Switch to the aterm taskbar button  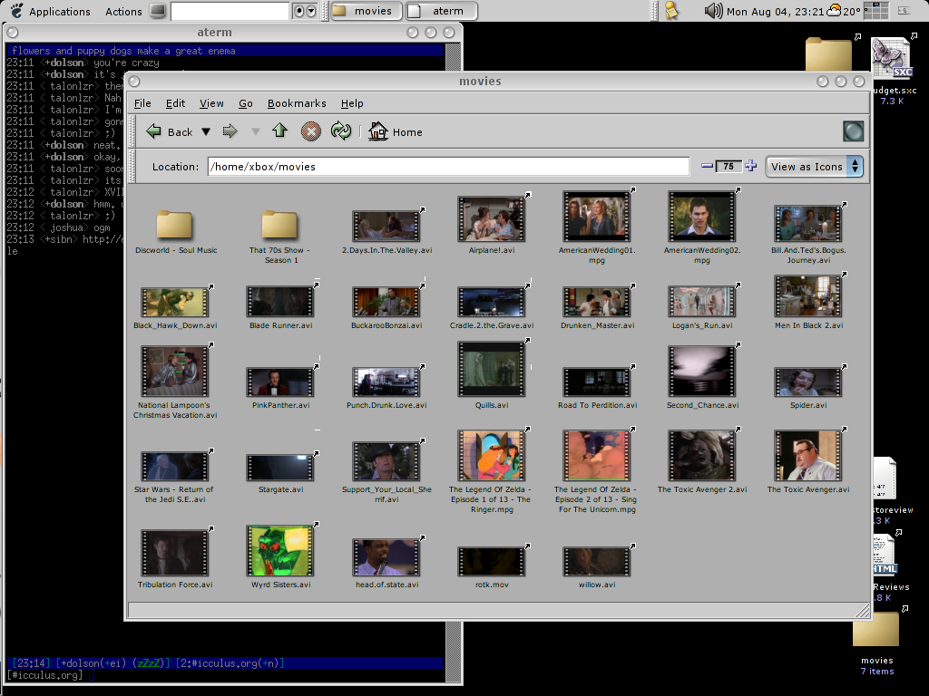[x=442, y=11]
